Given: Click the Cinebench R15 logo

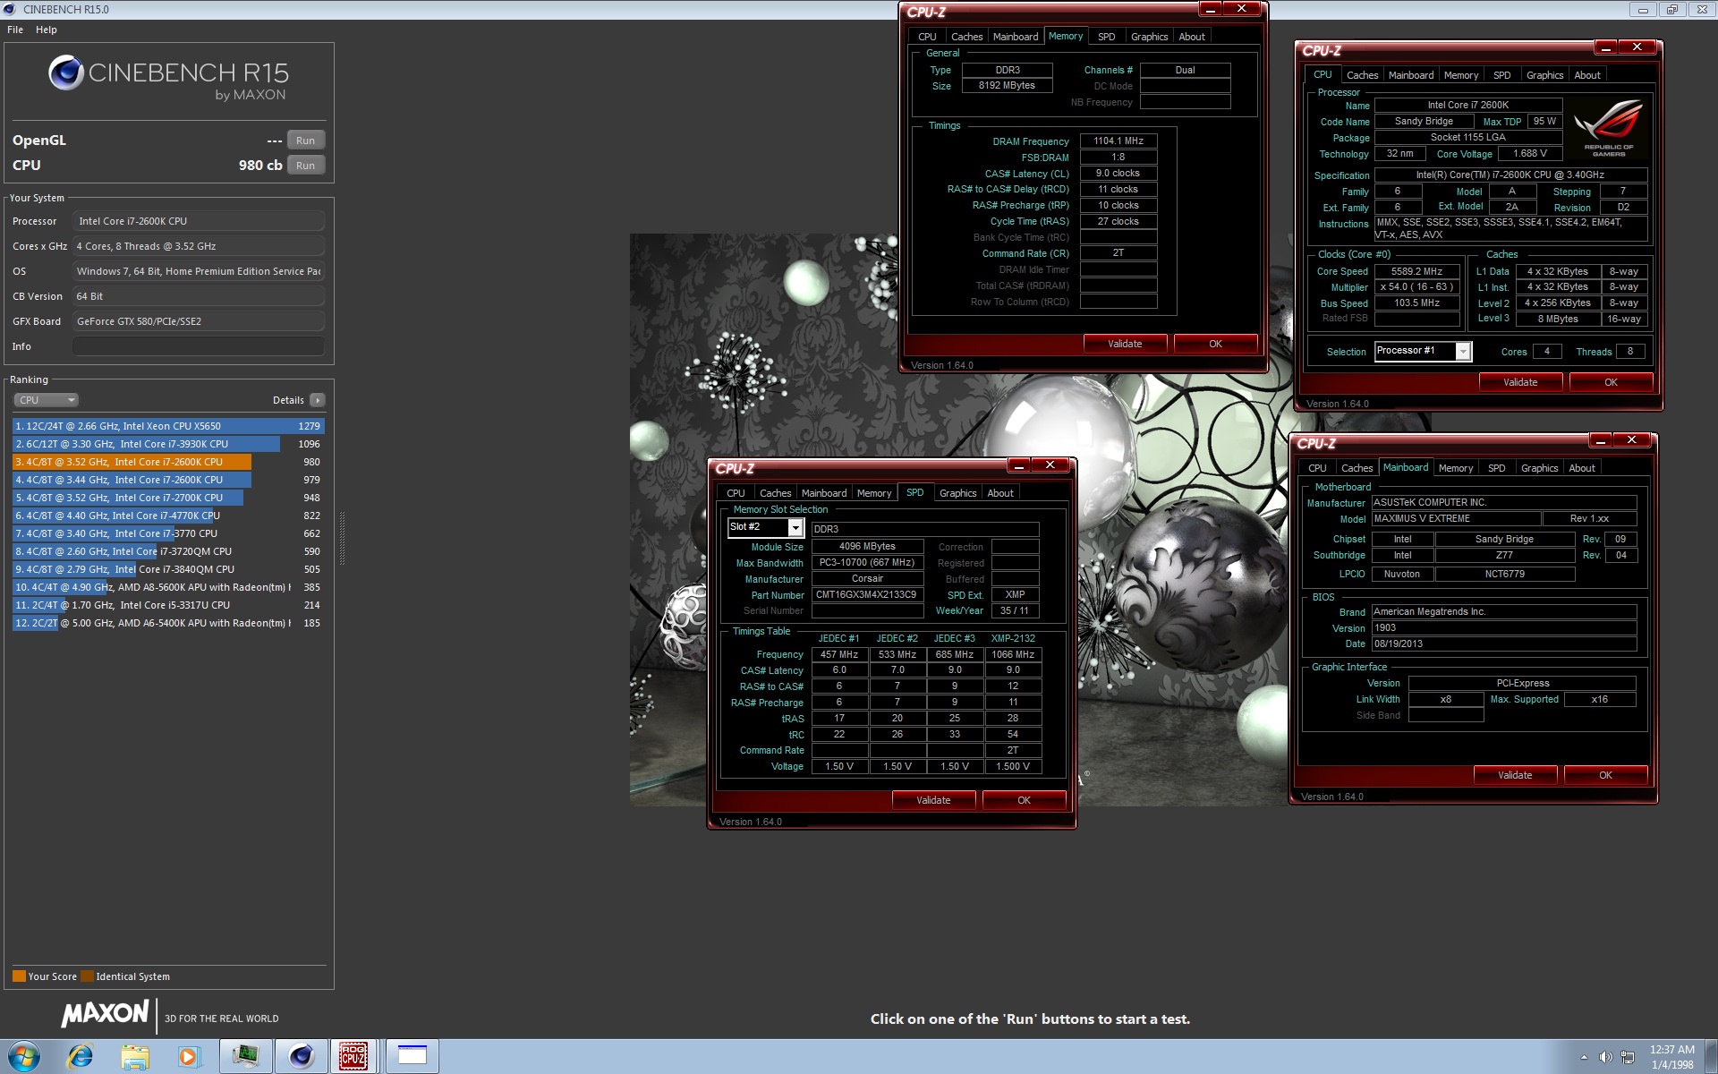Looking at the screenshot, I should (168, 77).
